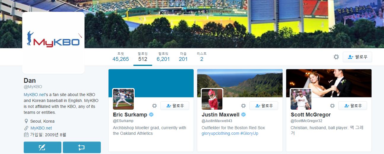This screenshot has width=384, height=154.
Task: Switch to the 트윗 45,265 tab
Action: (x=121, y=57)
